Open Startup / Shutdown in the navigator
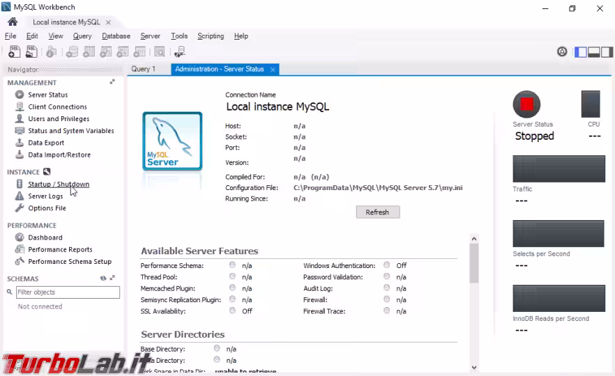 click(59, 185)
